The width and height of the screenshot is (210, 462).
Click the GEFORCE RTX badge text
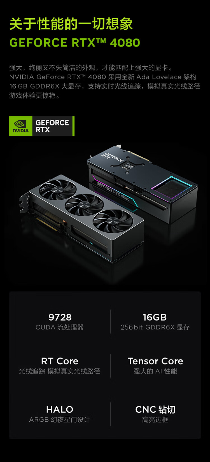point(52,126)
